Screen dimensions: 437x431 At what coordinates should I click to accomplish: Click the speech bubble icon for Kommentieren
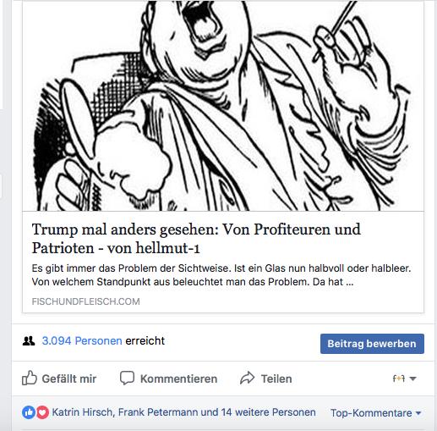pos(127,378)
